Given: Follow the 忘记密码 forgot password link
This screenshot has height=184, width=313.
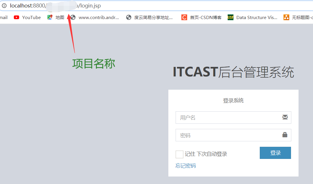Looking at the screenshot, I should click(186, 166).
